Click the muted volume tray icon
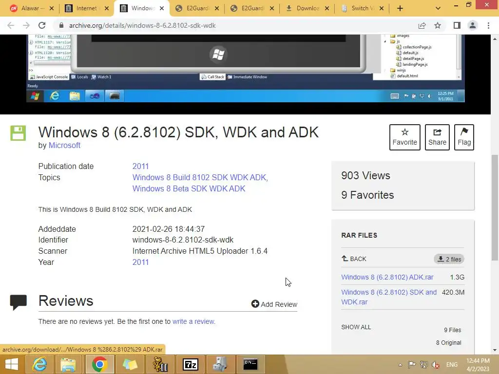The width and height of the screenshot is (499, 374). [436, 365]
